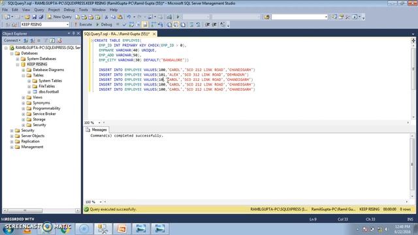
Task: Select the KEEP RISING database node
Action: 37,64
